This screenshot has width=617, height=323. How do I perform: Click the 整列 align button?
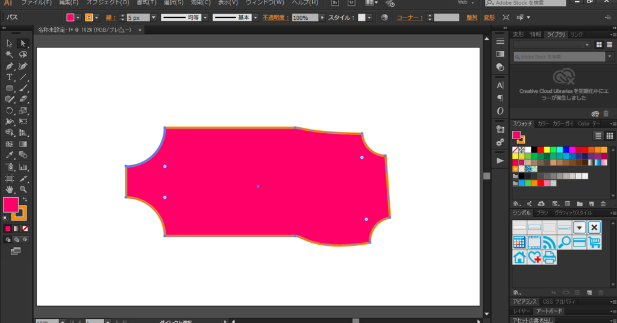point(472,17)
